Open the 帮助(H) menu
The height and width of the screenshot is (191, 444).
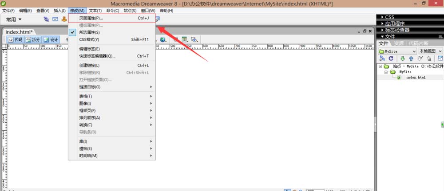(x=166, y=11)
